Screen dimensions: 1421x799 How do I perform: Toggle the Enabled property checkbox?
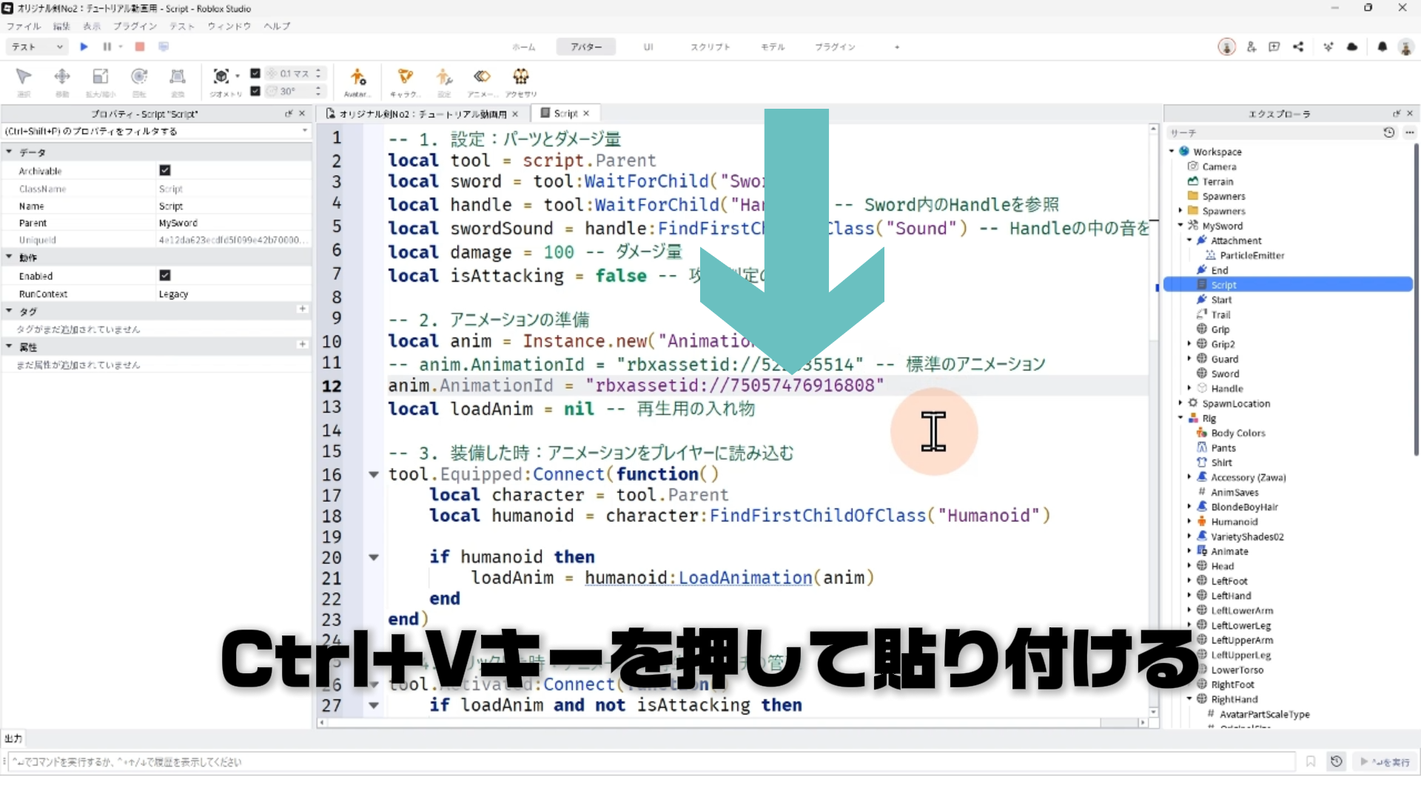tap(165, 275)
